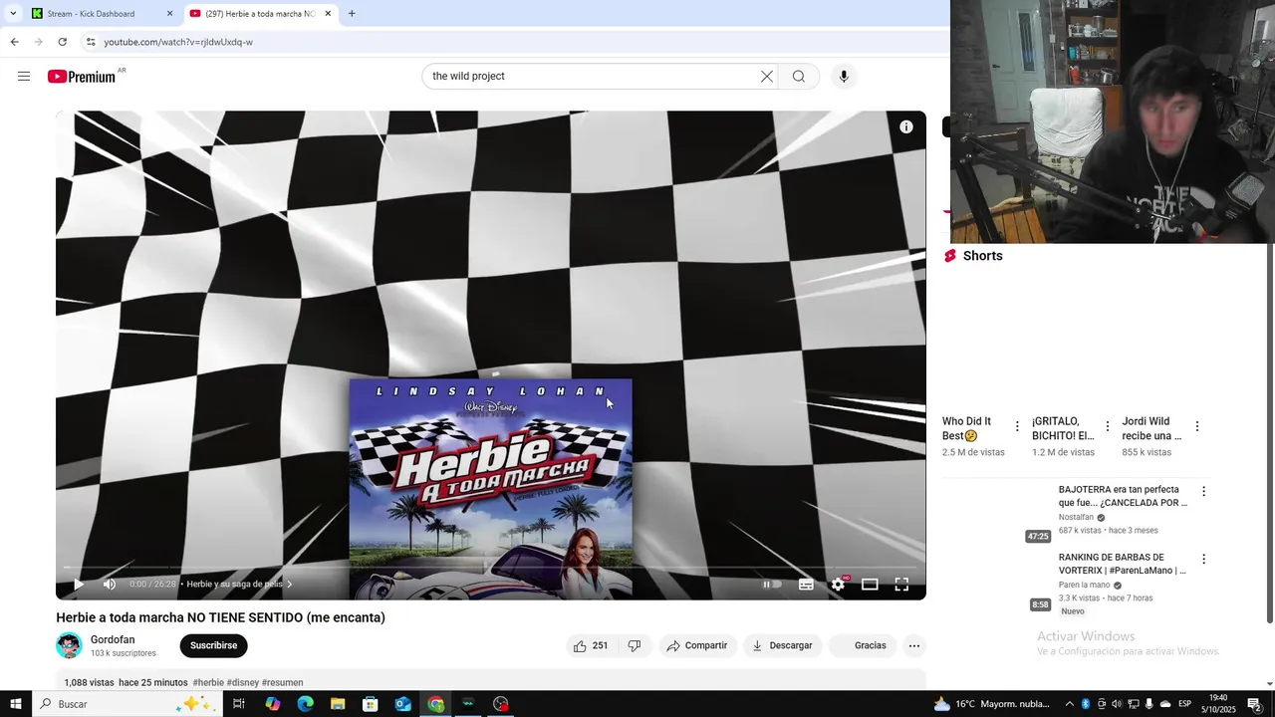Go back with browser back arrow
This screenshot has height=717, width=1275.
[x=14, y=42]
